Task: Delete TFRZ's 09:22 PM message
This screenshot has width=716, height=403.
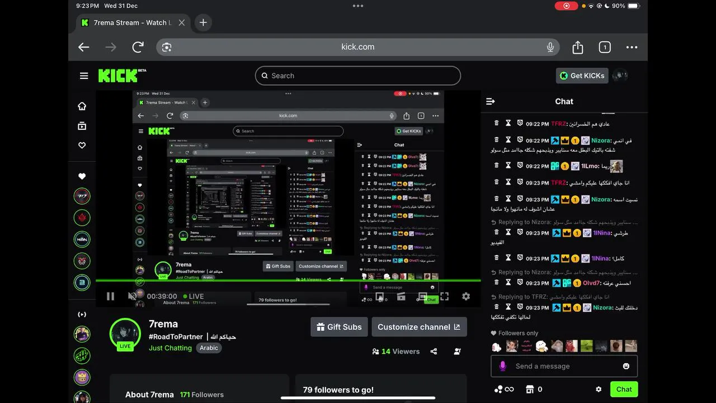Action: (496, 123)
